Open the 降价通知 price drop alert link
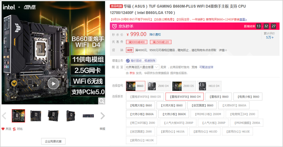 click(x=155, y=34)
